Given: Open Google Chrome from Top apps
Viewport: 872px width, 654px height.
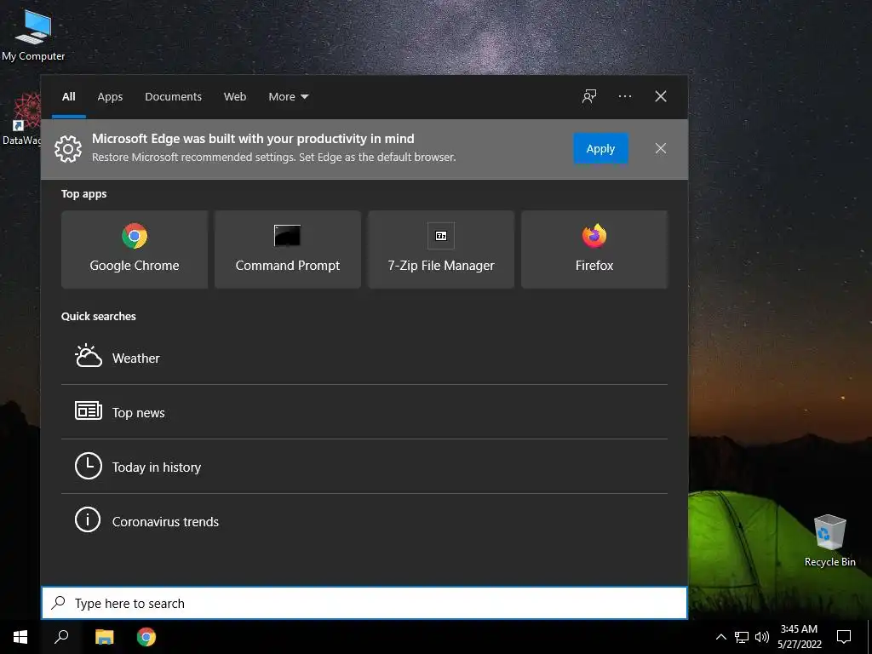Looking at the screenshot, I should [135, 250].
